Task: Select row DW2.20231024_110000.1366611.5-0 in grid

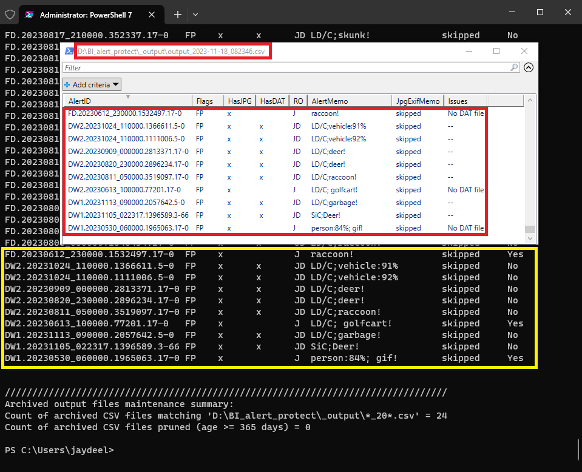Action: pyautogui.click(x=276, y=126)
